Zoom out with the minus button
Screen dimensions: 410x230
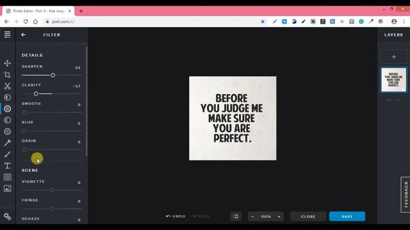click(252, 217)
